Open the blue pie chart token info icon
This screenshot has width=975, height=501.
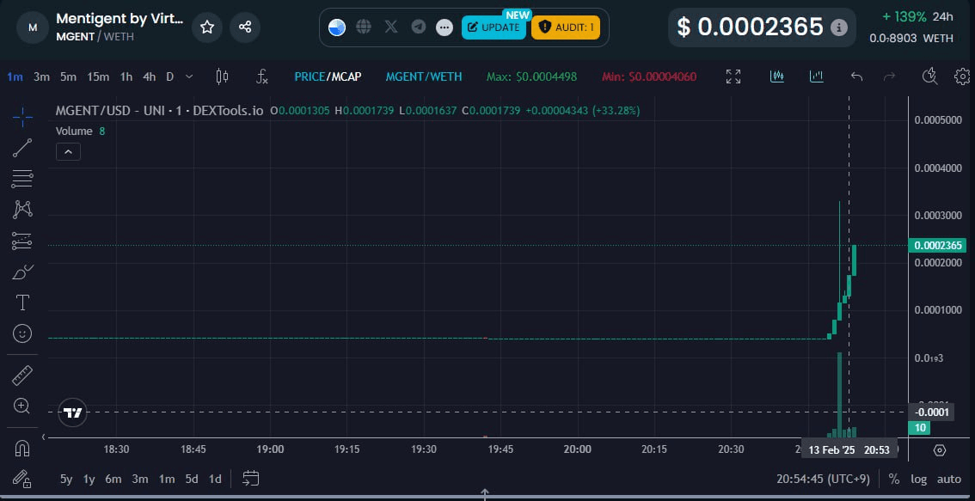[336, 27]
